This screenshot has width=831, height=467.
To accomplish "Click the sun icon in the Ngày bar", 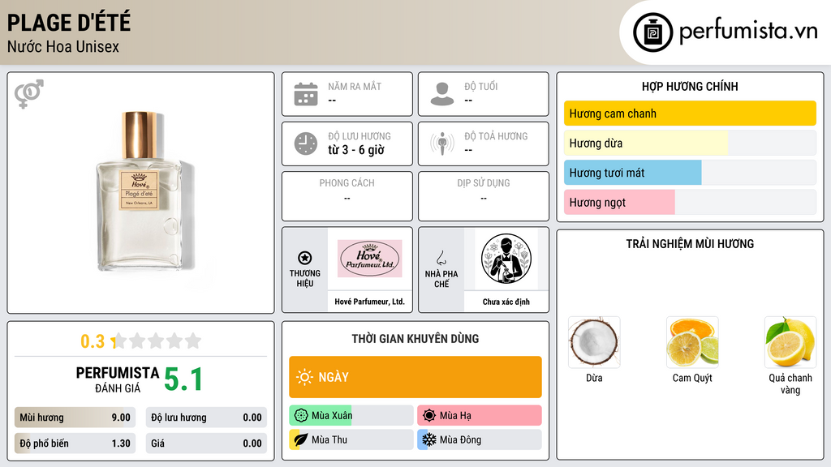I will coord(305,377).
